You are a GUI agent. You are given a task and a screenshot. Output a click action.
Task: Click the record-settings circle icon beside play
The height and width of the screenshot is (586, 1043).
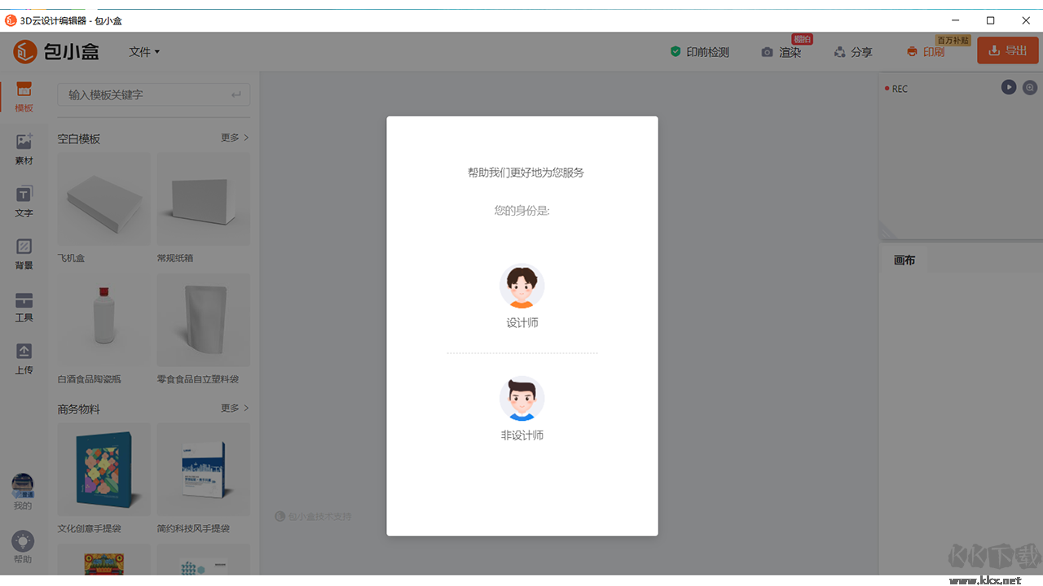[1030, 87]
